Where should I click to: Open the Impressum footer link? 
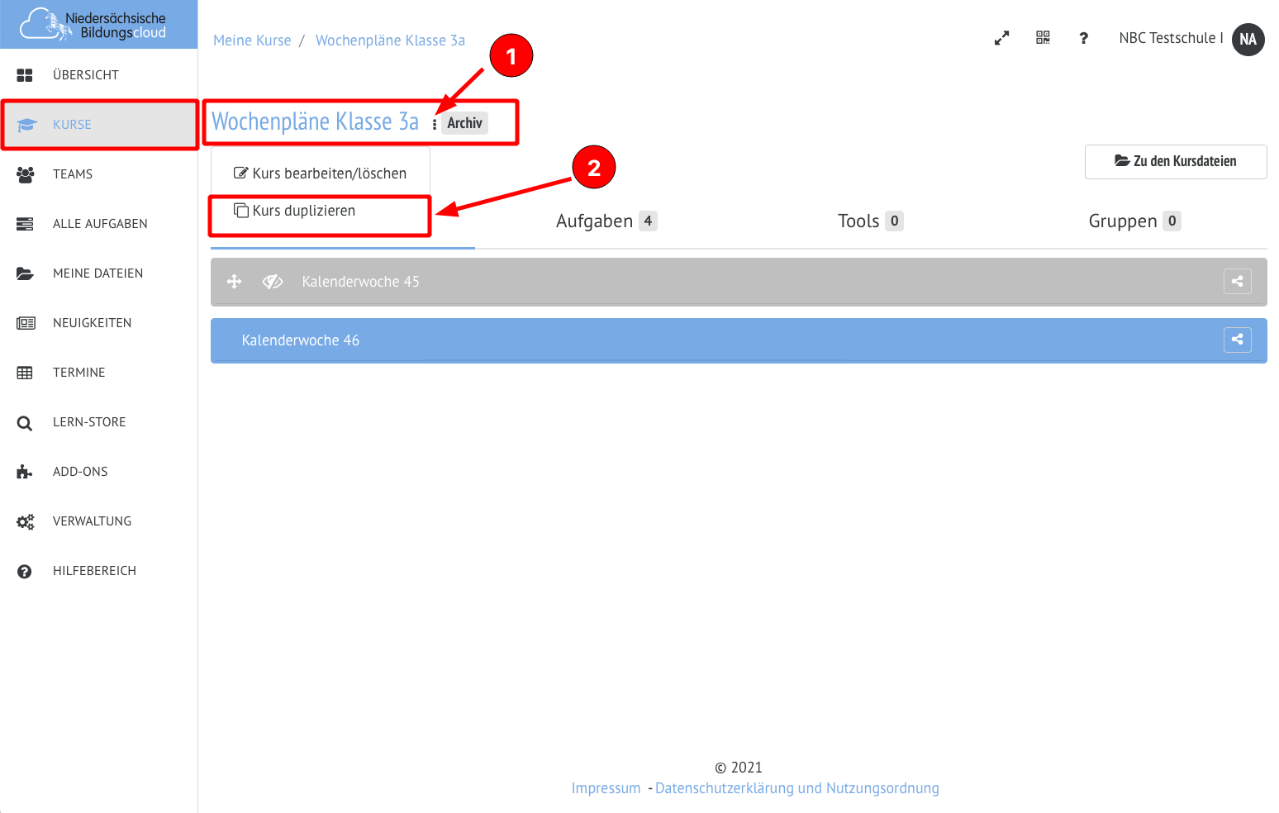(606, 788)
